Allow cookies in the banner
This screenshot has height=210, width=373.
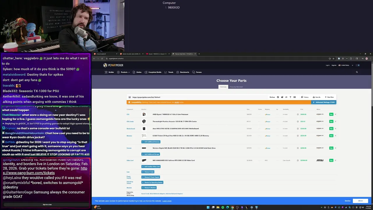coord(360,201)
